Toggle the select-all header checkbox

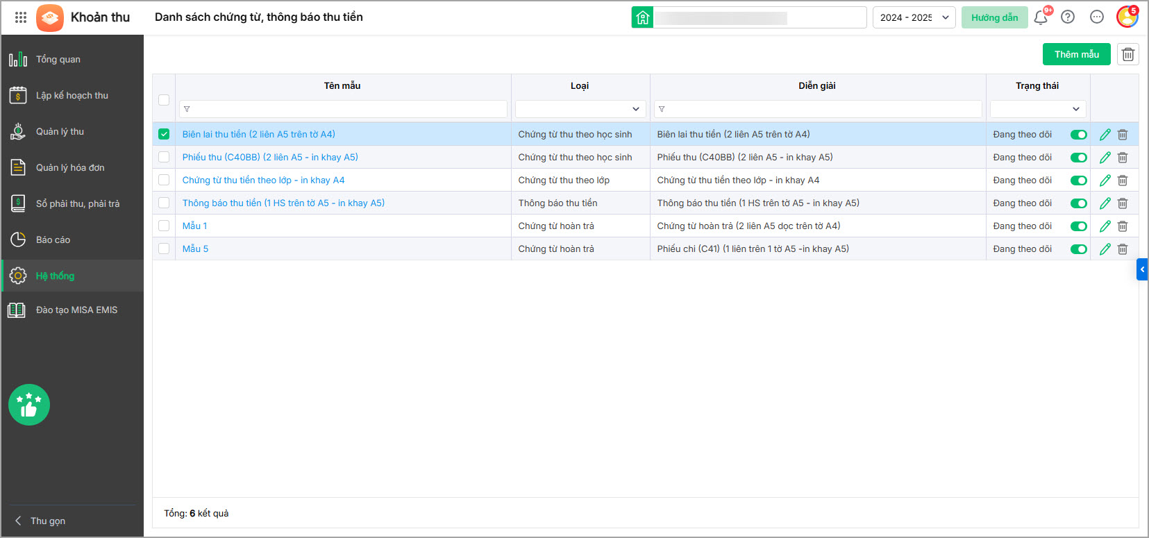pos(164,100)
